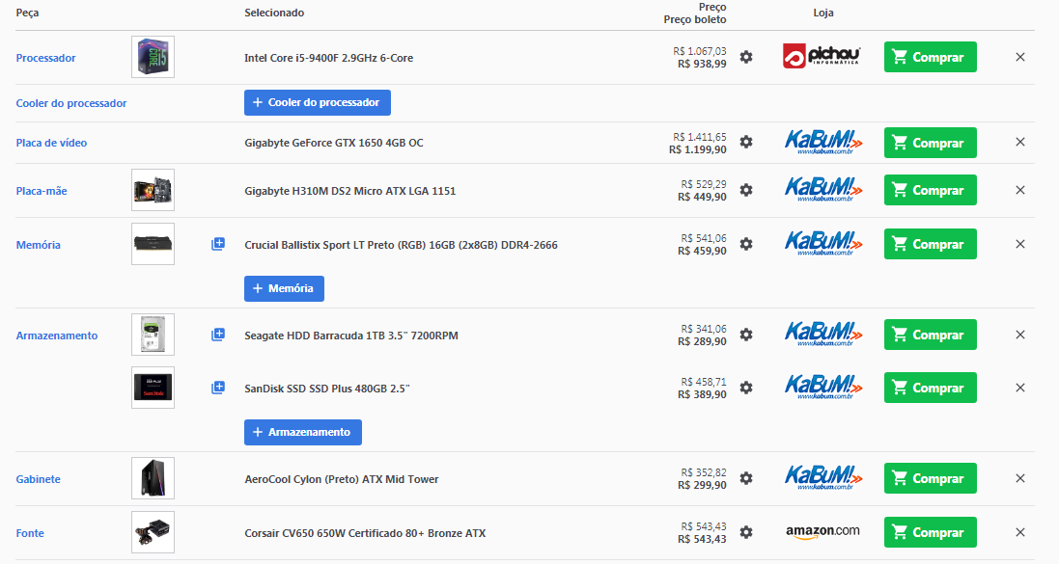The height and width of the screenshot is (564, 1059).
Task: Remove the Gigabyte H310M DS2 motherboard
Action: pyautogui.click(x=1019, y=190)
